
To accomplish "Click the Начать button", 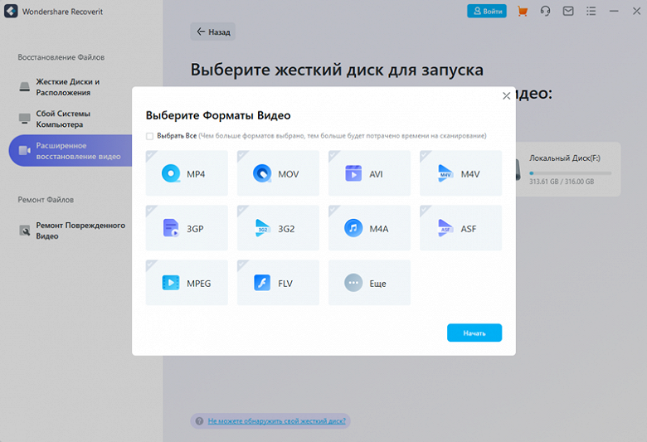I will (x=474, y=333).
